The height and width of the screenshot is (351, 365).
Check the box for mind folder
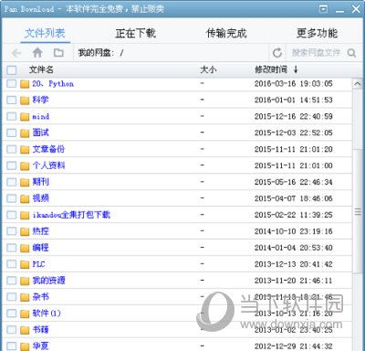[x=12, y=116]
